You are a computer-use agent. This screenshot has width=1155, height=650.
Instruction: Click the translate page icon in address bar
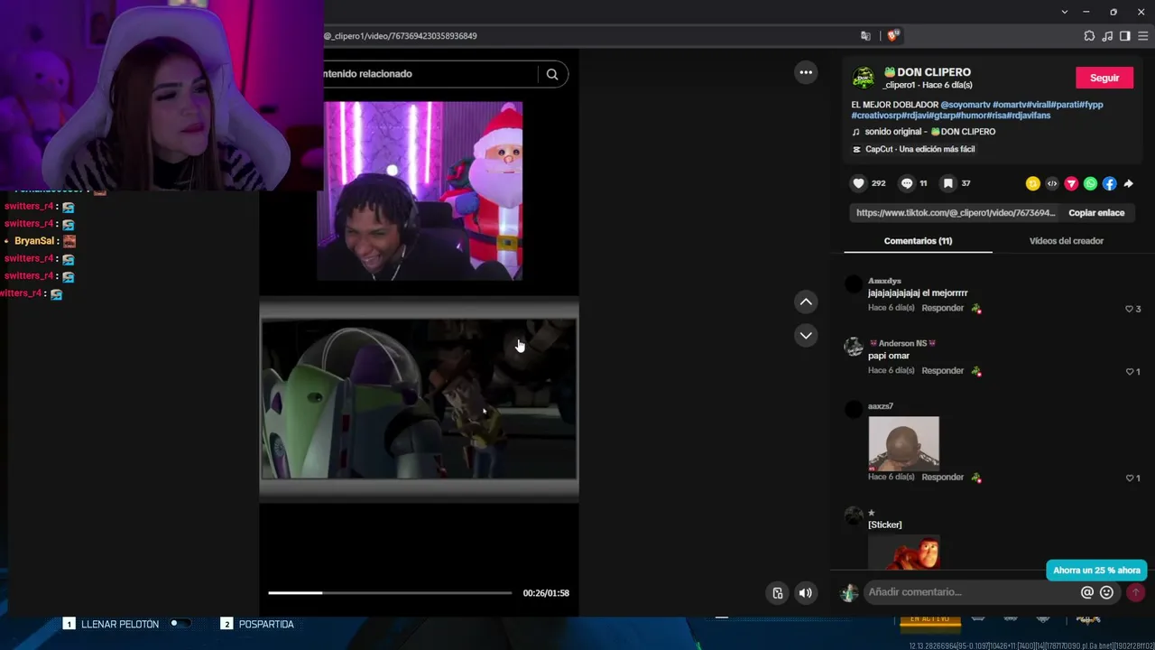click(x=866, y=36)
